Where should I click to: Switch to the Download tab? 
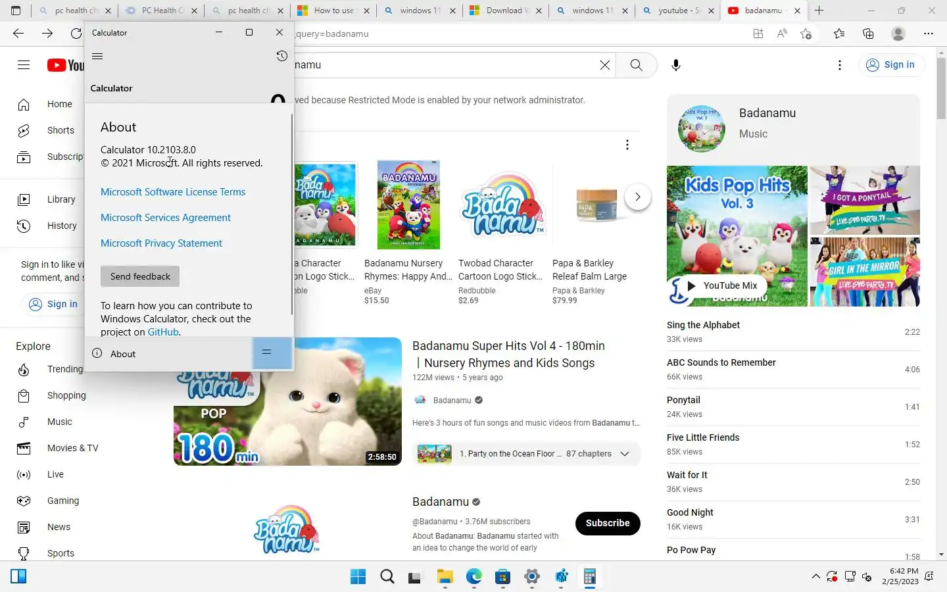[x=504, y=11]
